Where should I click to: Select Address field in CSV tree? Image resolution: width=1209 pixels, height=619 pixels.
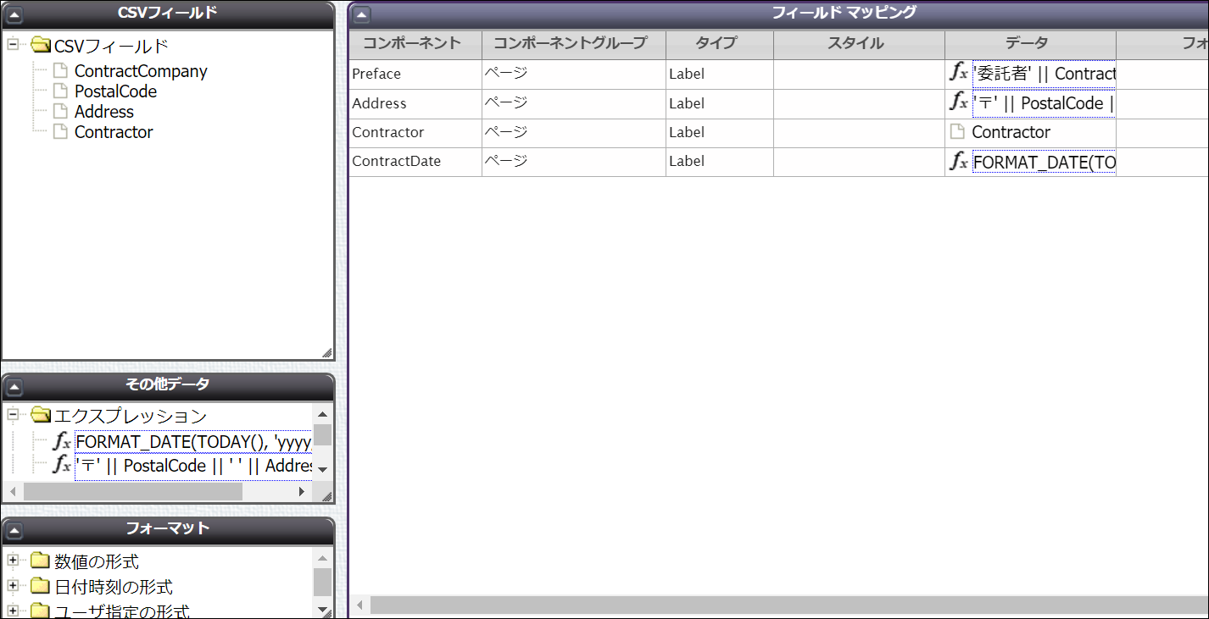104,112
